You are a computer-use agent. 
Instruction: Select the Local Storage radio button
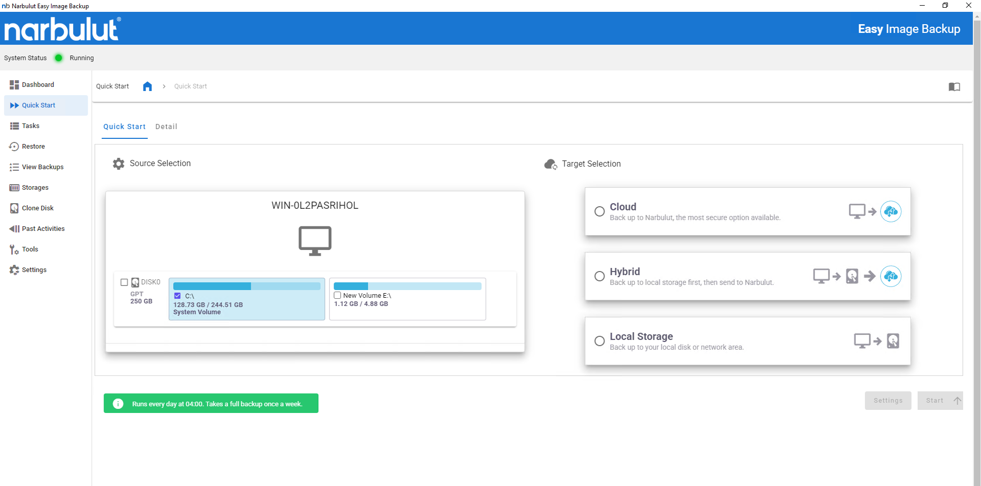[x=599, y=341]
